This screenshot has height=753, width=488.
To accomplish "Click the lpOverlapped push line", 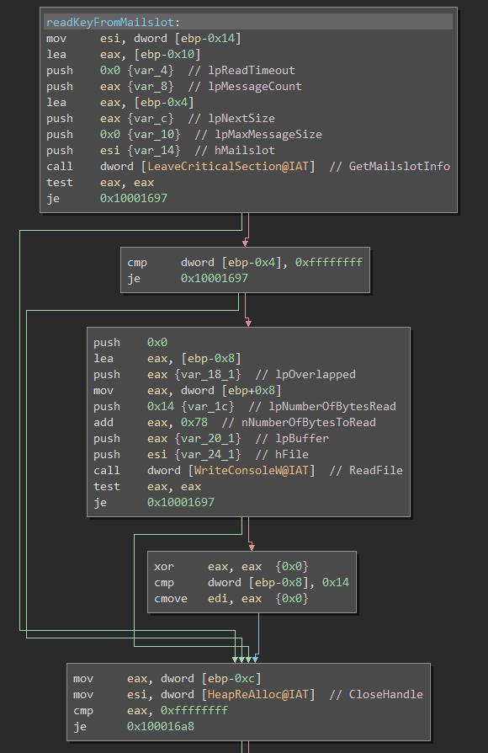I will coord(224,375).
